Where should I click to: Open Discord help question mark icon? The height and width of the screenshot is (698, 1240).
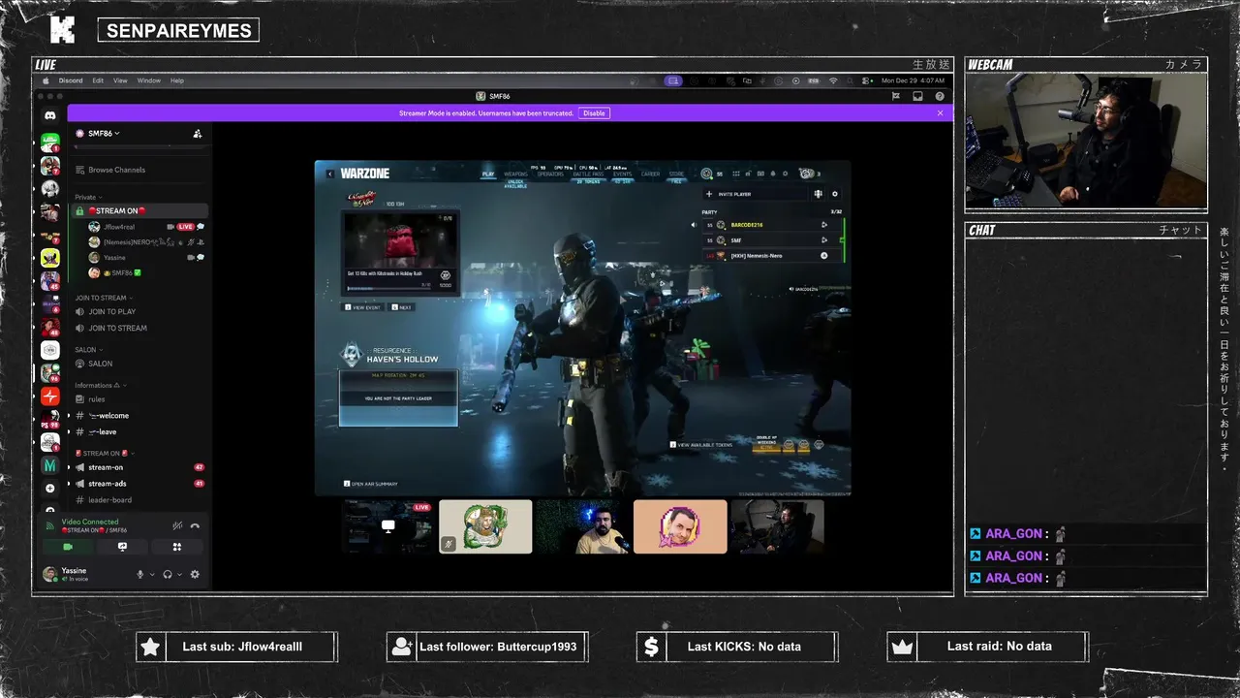940,96
